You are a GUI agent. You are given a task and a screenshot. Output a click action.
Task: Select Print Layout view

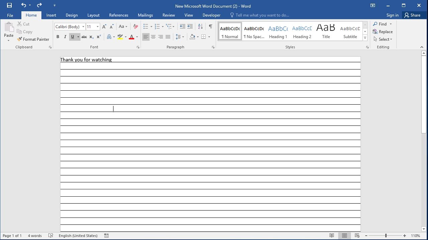point(344,235)
